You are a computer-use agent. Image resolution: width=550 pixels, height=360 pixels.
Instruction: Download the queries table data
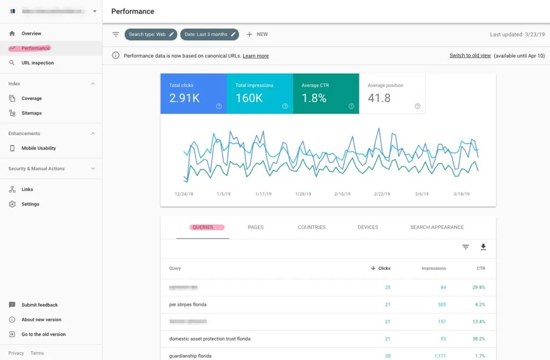coord(483,247)
